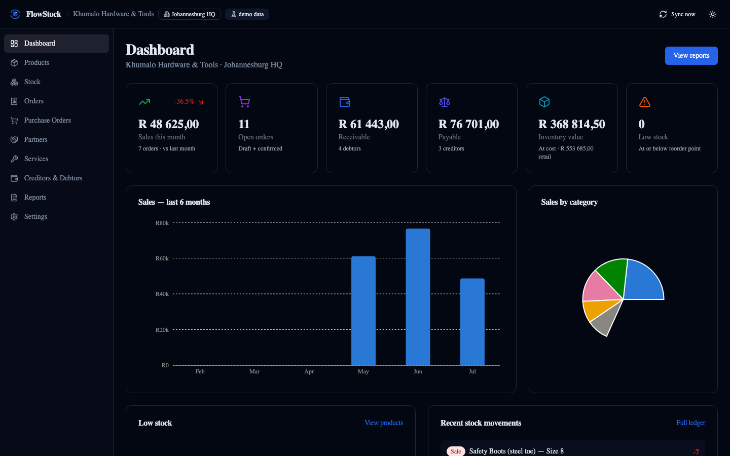
Task: Click the Khumalo Hardware & Tools breadcrumb
Action: point(113,14)
